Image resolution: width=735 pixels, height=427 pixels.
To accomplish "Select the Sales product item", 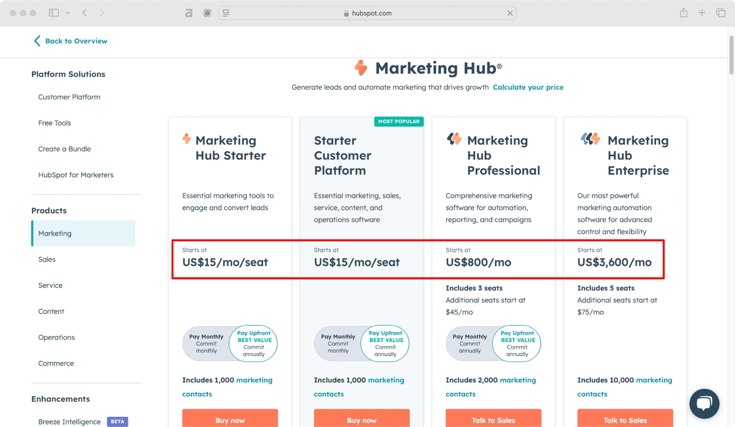I will (x=47, y=259).
